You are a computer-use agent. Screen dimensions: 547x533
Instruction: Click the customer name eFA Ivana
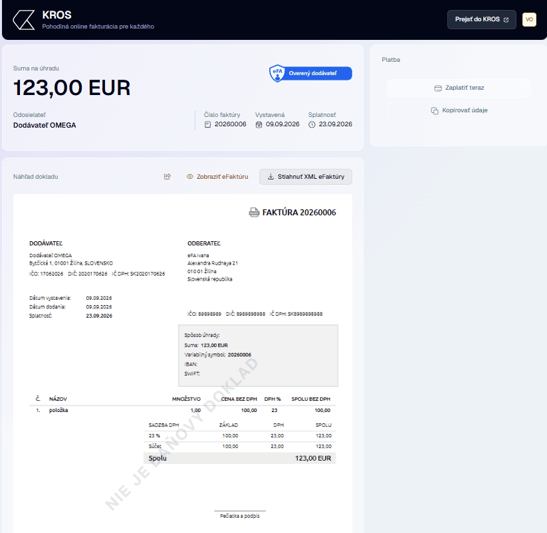(198, 255)
